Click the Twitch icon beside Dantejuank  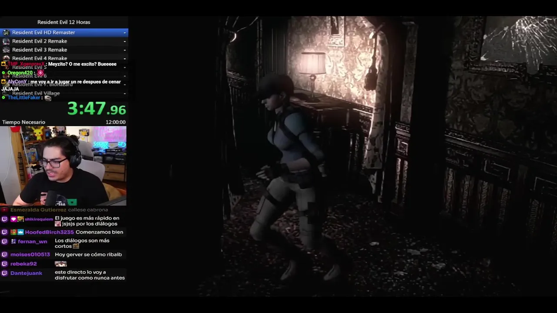coord(5,273)
